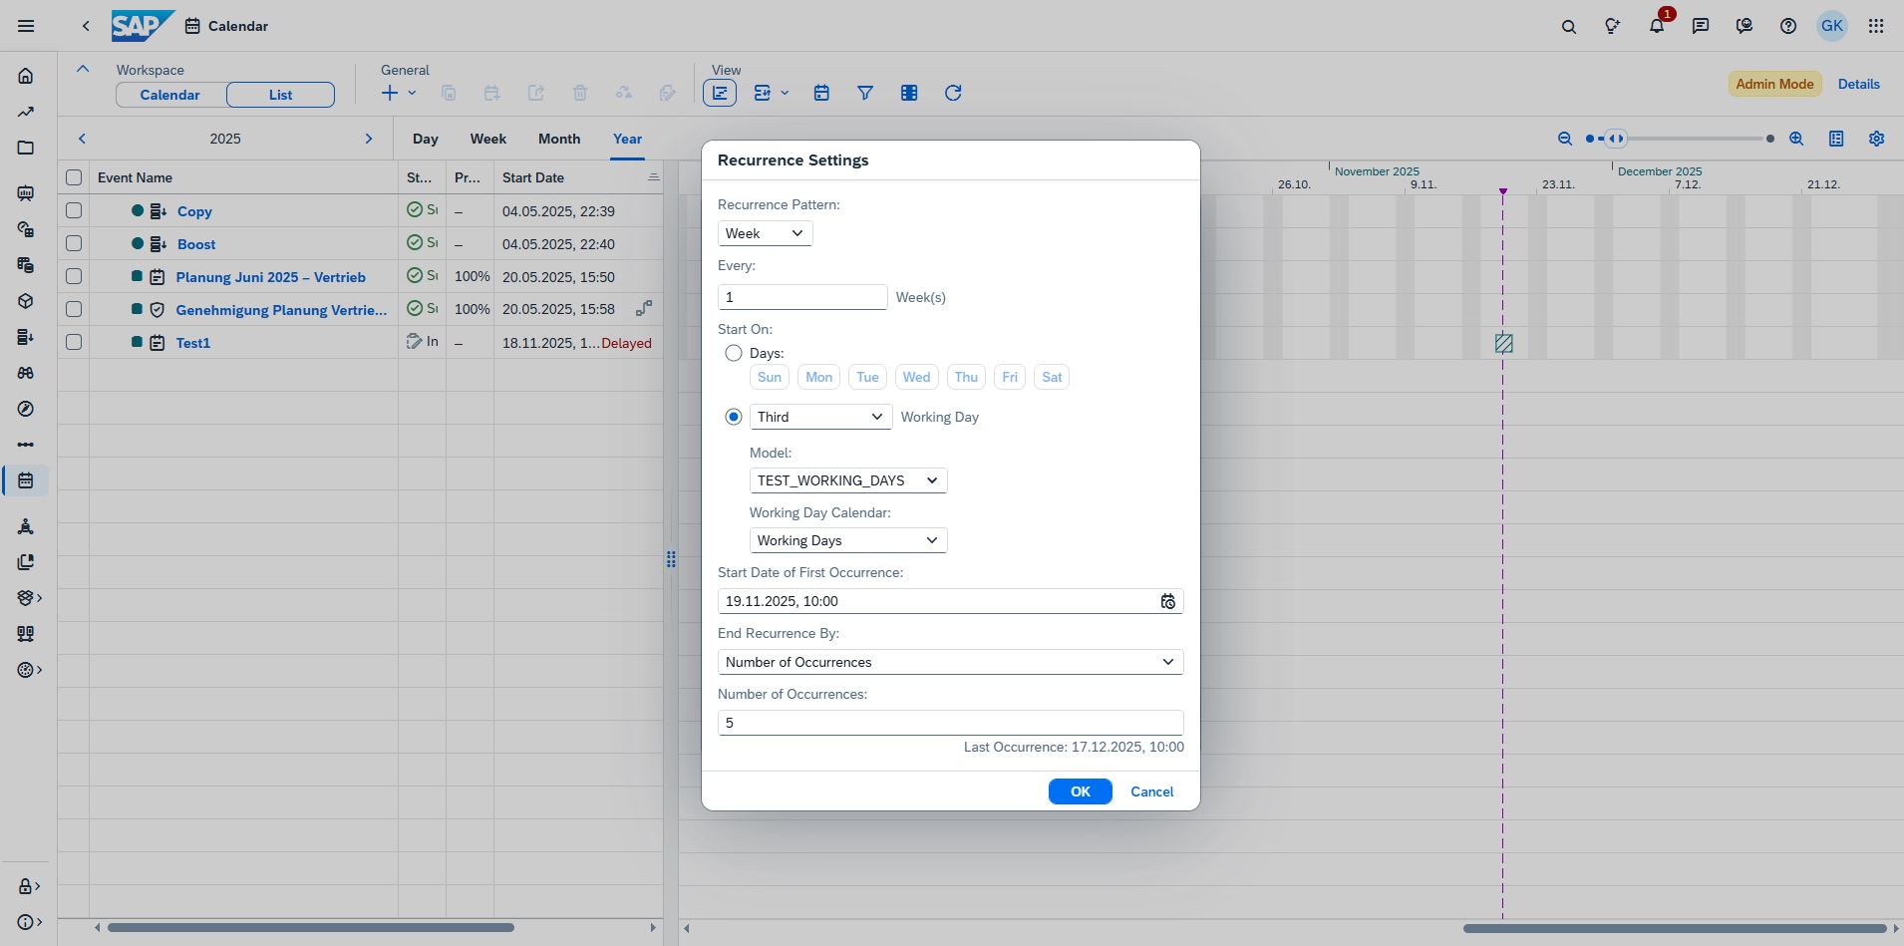Screen dimensions: 1904x946
Task: Select the Days radio button
Action: click(734, 353)
